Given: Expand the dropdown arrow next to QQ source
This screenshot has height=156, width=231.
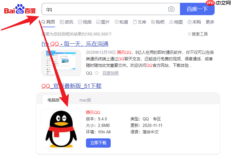Looking at the screenshot, I should pos(97,73).
